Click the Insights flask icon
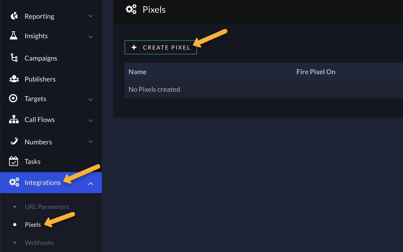Screen dimensions: 403x252 14,36
